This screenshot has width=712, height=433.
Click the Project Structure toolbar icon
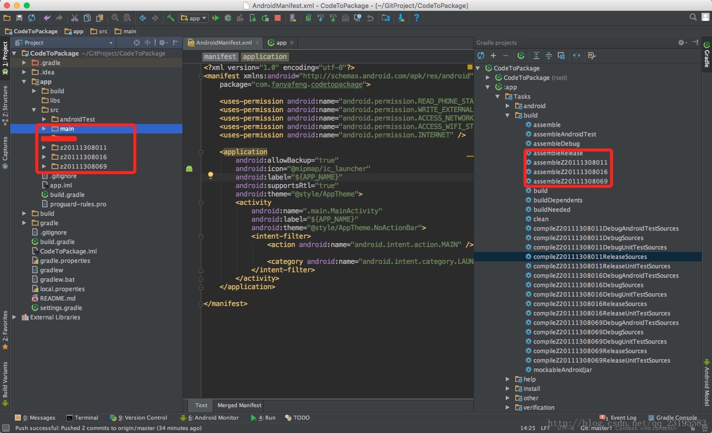(386, 18)
